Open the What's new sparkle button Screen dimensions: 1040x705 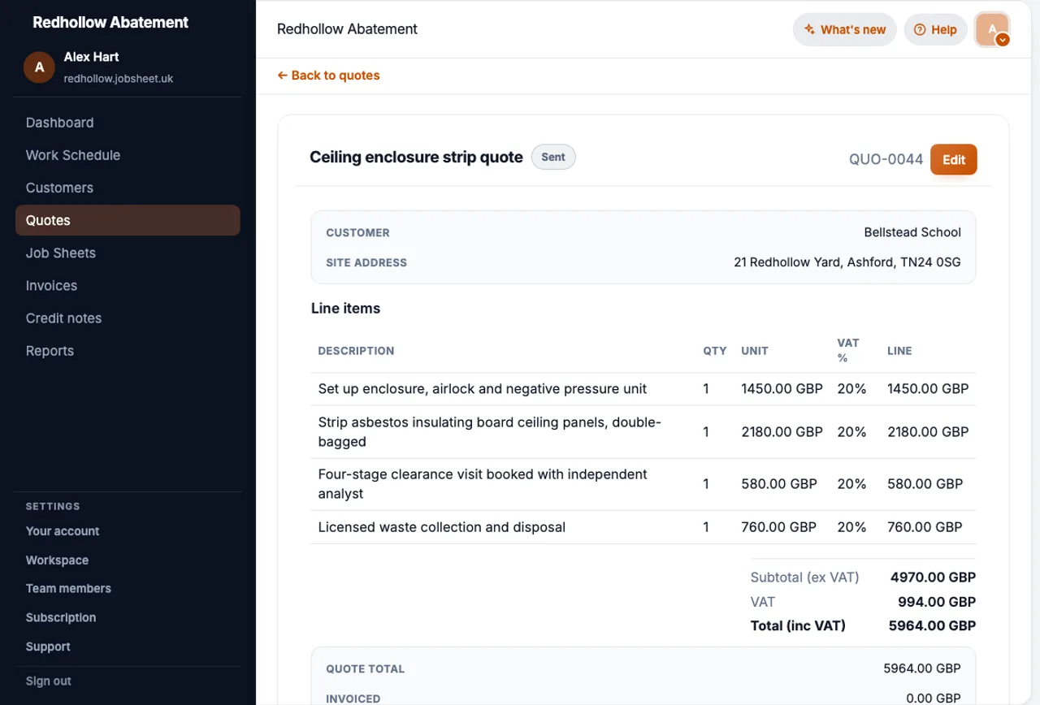(845, 29)
